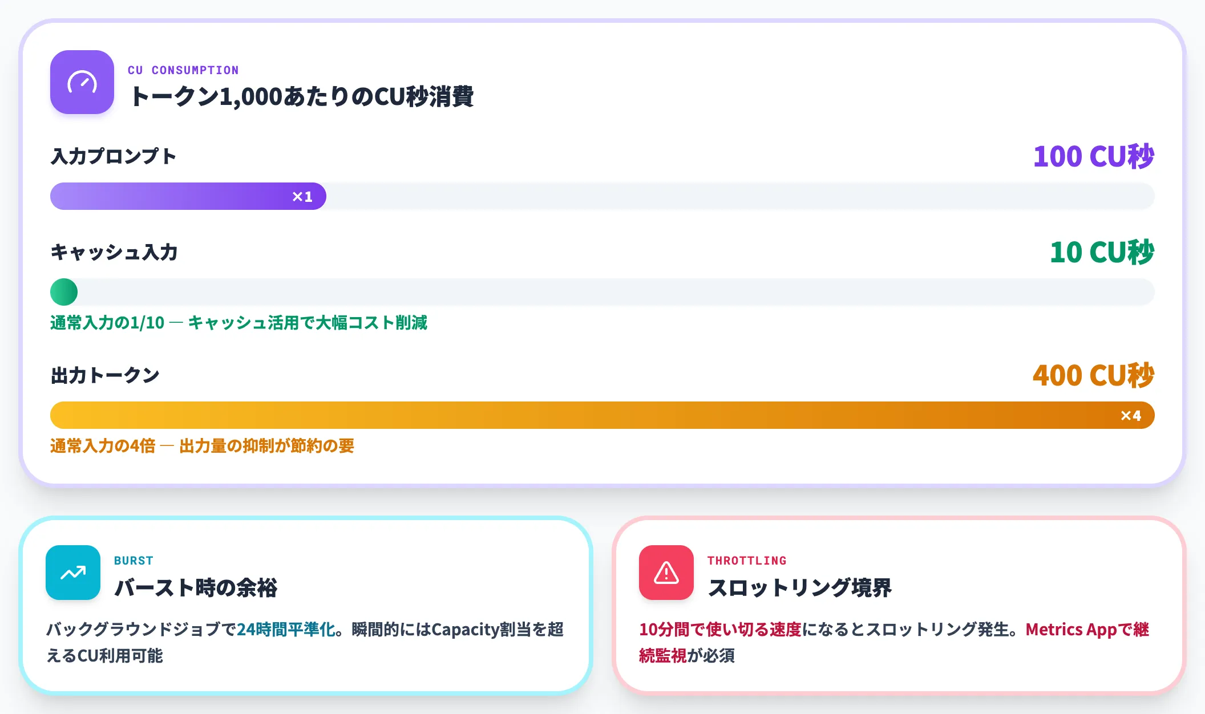The height and width of the screenshot is (714, 1205).
Task: Click heading スロットリング境界
Action: (x=799, y=587)
